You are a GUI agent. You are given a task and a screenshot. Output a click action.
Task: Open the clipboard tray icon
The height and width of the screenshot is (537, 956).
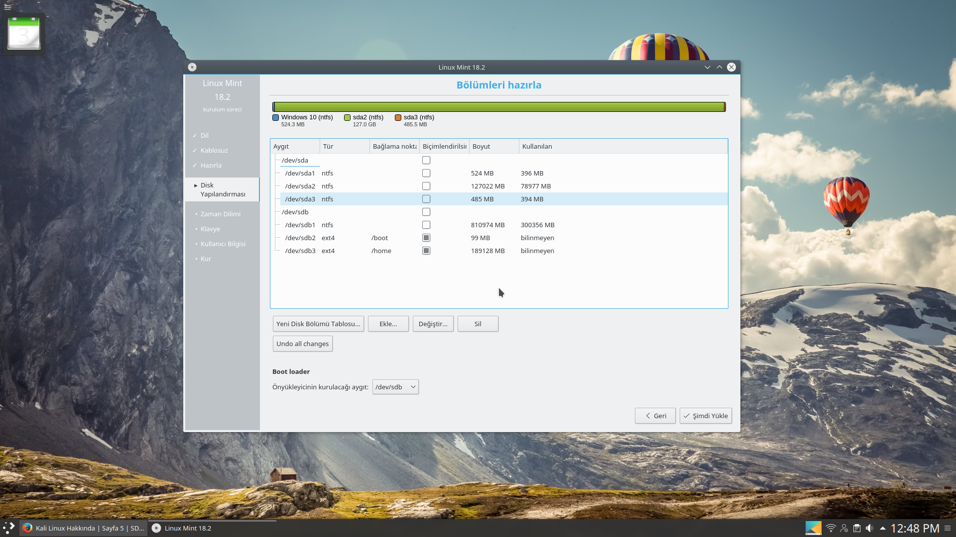856,528
